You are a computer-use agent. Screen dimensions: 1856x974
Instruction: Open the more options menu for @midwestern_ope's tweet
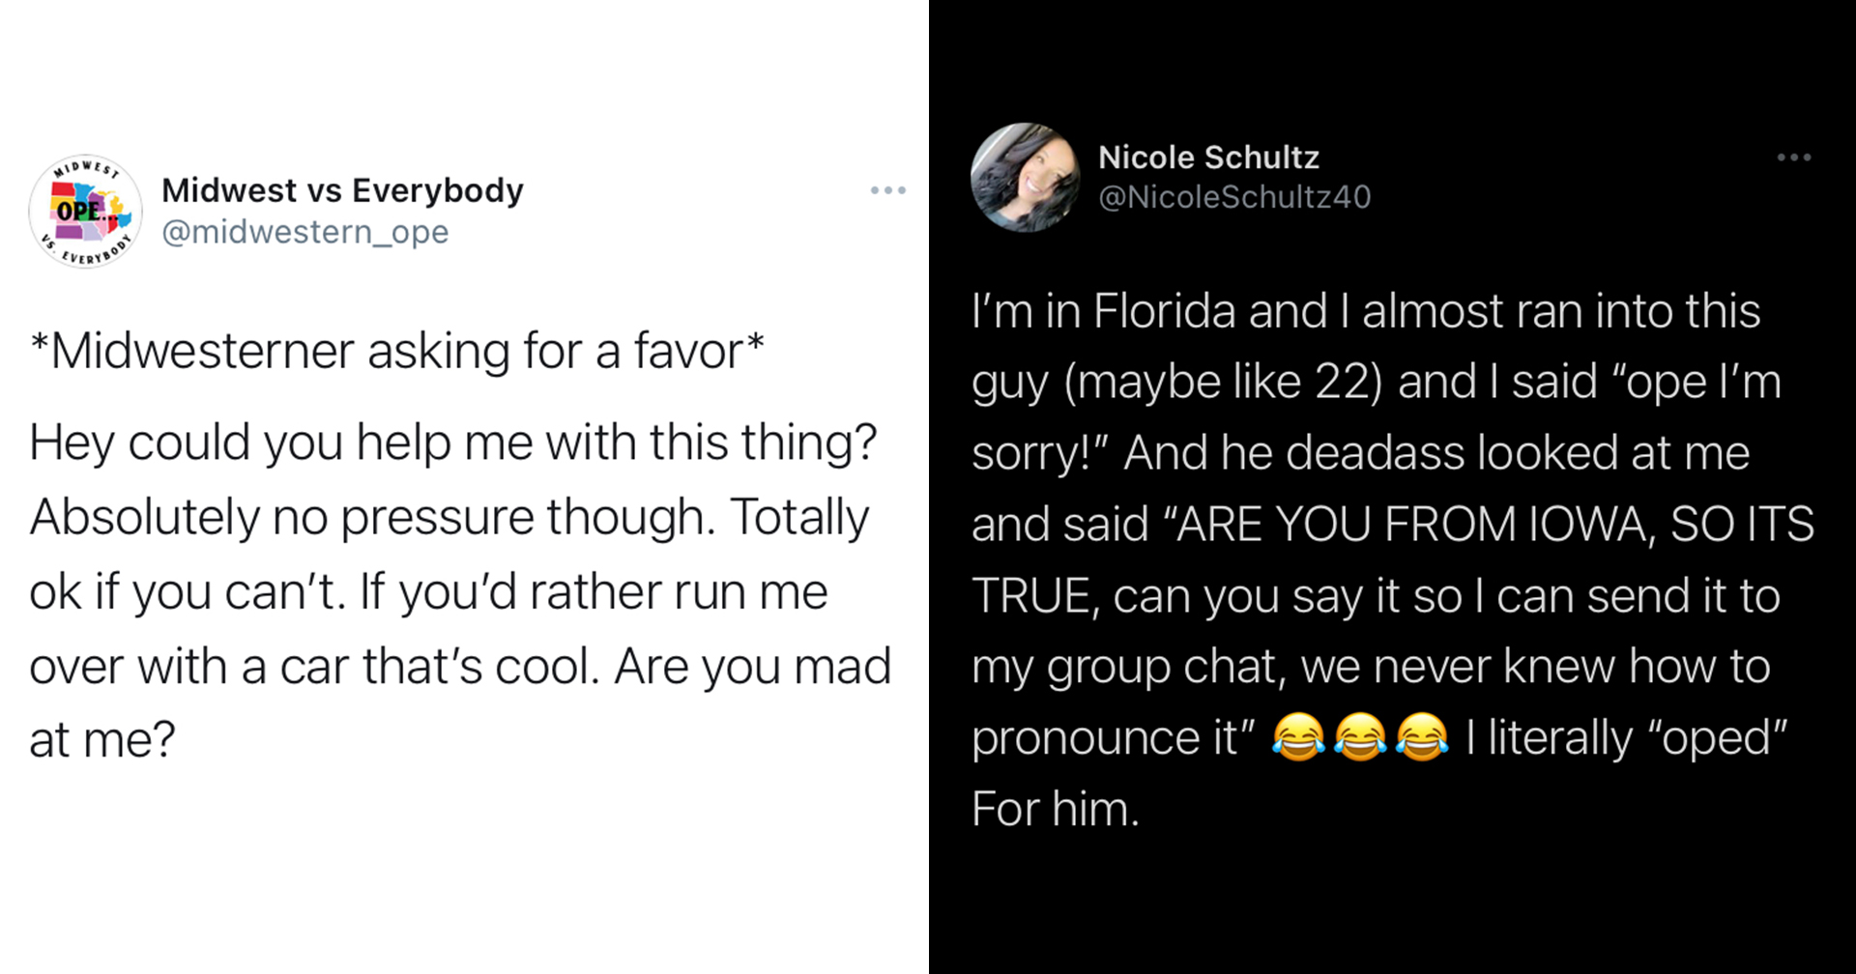(x=888, y=190)
